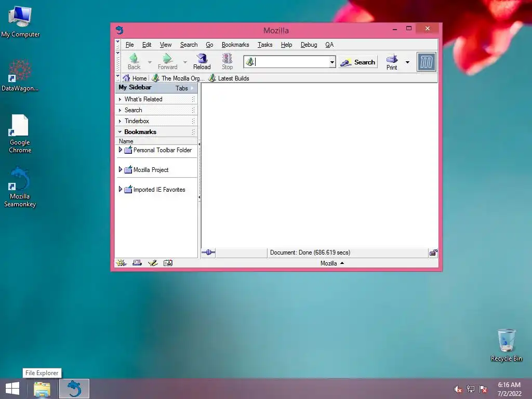The height and width of the screenshot is (399, 532).
Task: Open Navigator from component bar icon
Action: coord(121,263)
